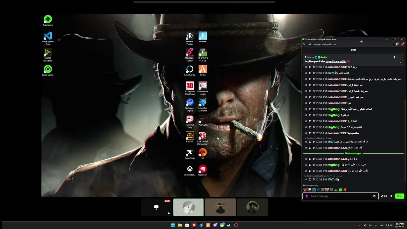Select the Wallpaper Engine desktop icon
Image resolution: width=407 pixels, height=229 pixels.
(x=190, y=105)
